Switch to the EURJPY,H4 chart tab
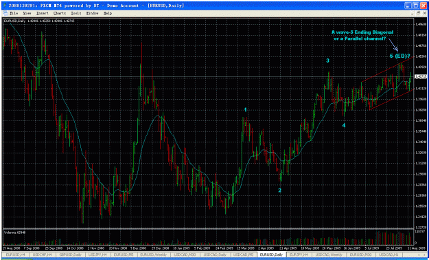Screen dimensions: 429x260 click(300, 254)
